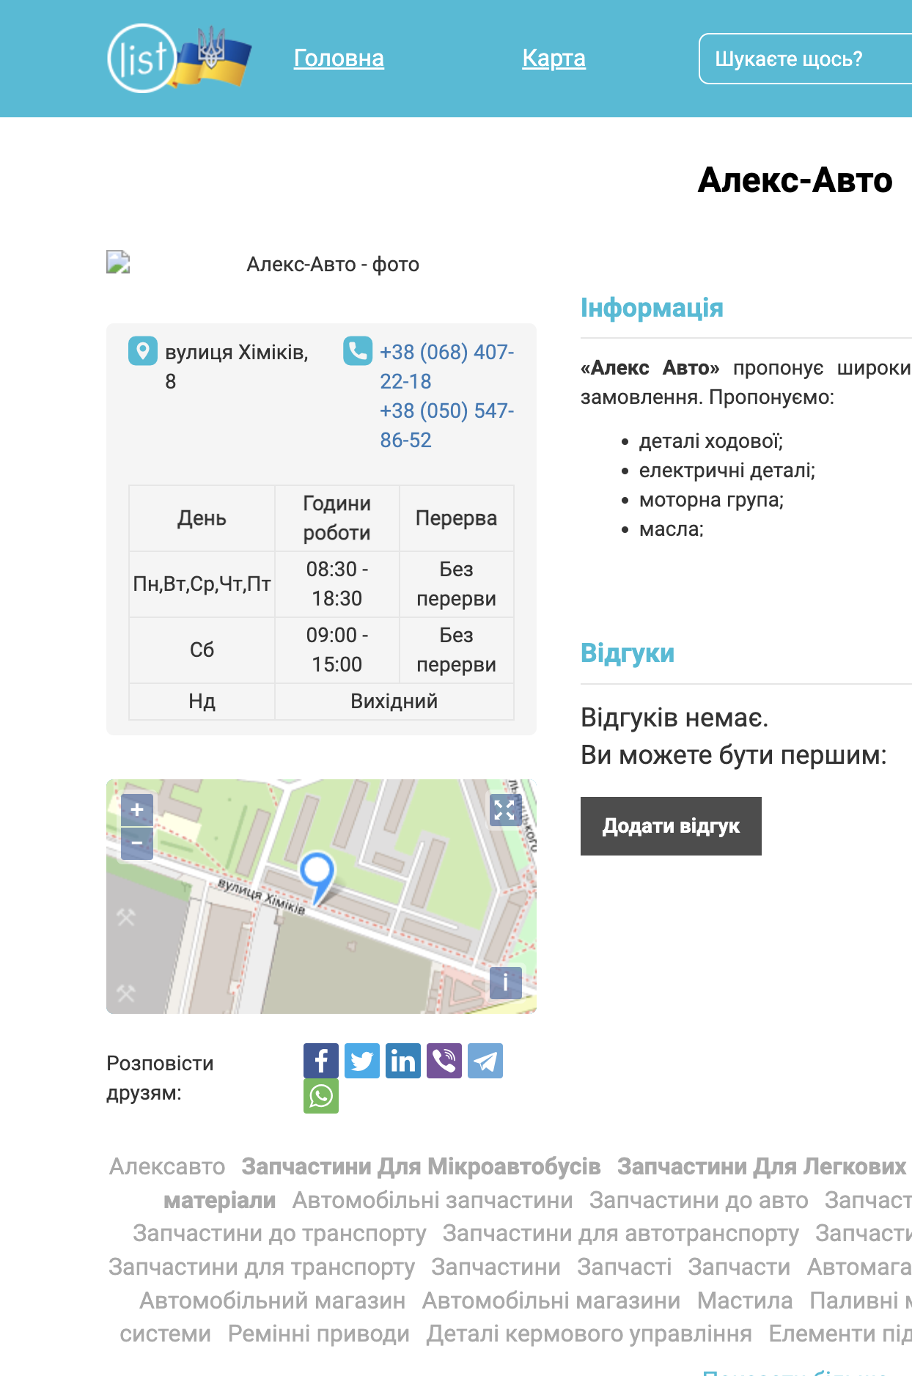Open the Запчасті tag
This screenshot has height=1376, width=912.
pyautogui.click(x=625, y=1267)
